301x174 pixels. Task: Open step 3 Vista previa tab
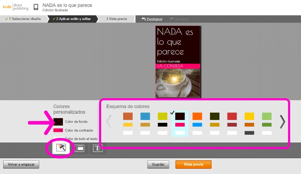click(116, 19)
